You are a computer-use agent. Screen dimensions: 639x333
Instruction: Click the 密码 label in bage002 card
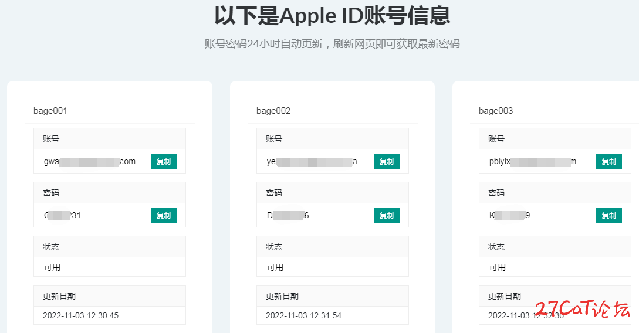click(274, 193)
